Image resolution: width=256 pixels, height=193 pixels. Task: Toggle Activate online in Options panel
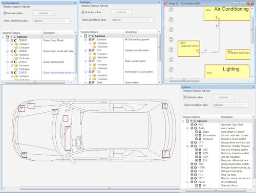[185, 97]
